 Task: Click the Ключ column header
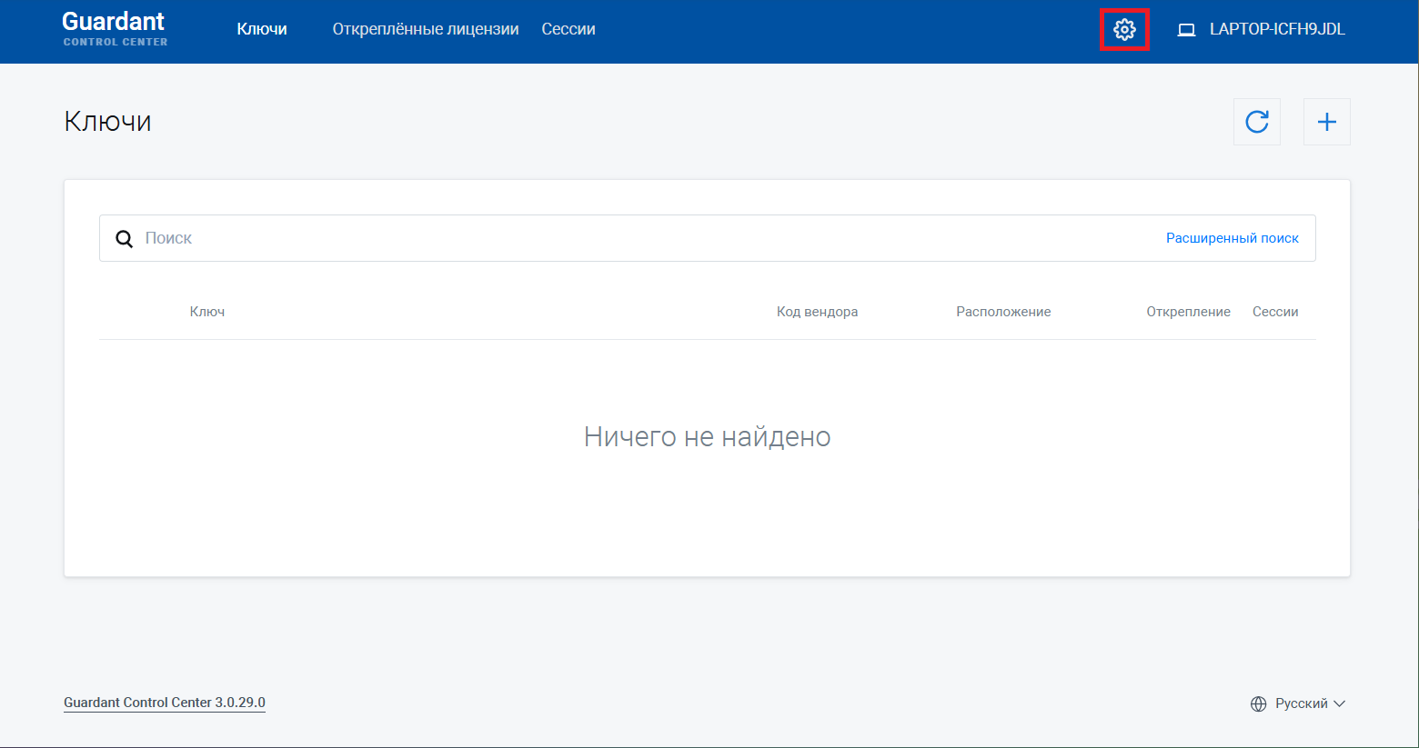tap(207, 312)
